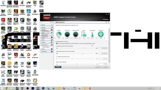Expand Common Display Tasks category
The height and width of the screenshot is (90, 161).
click(47, 32)
